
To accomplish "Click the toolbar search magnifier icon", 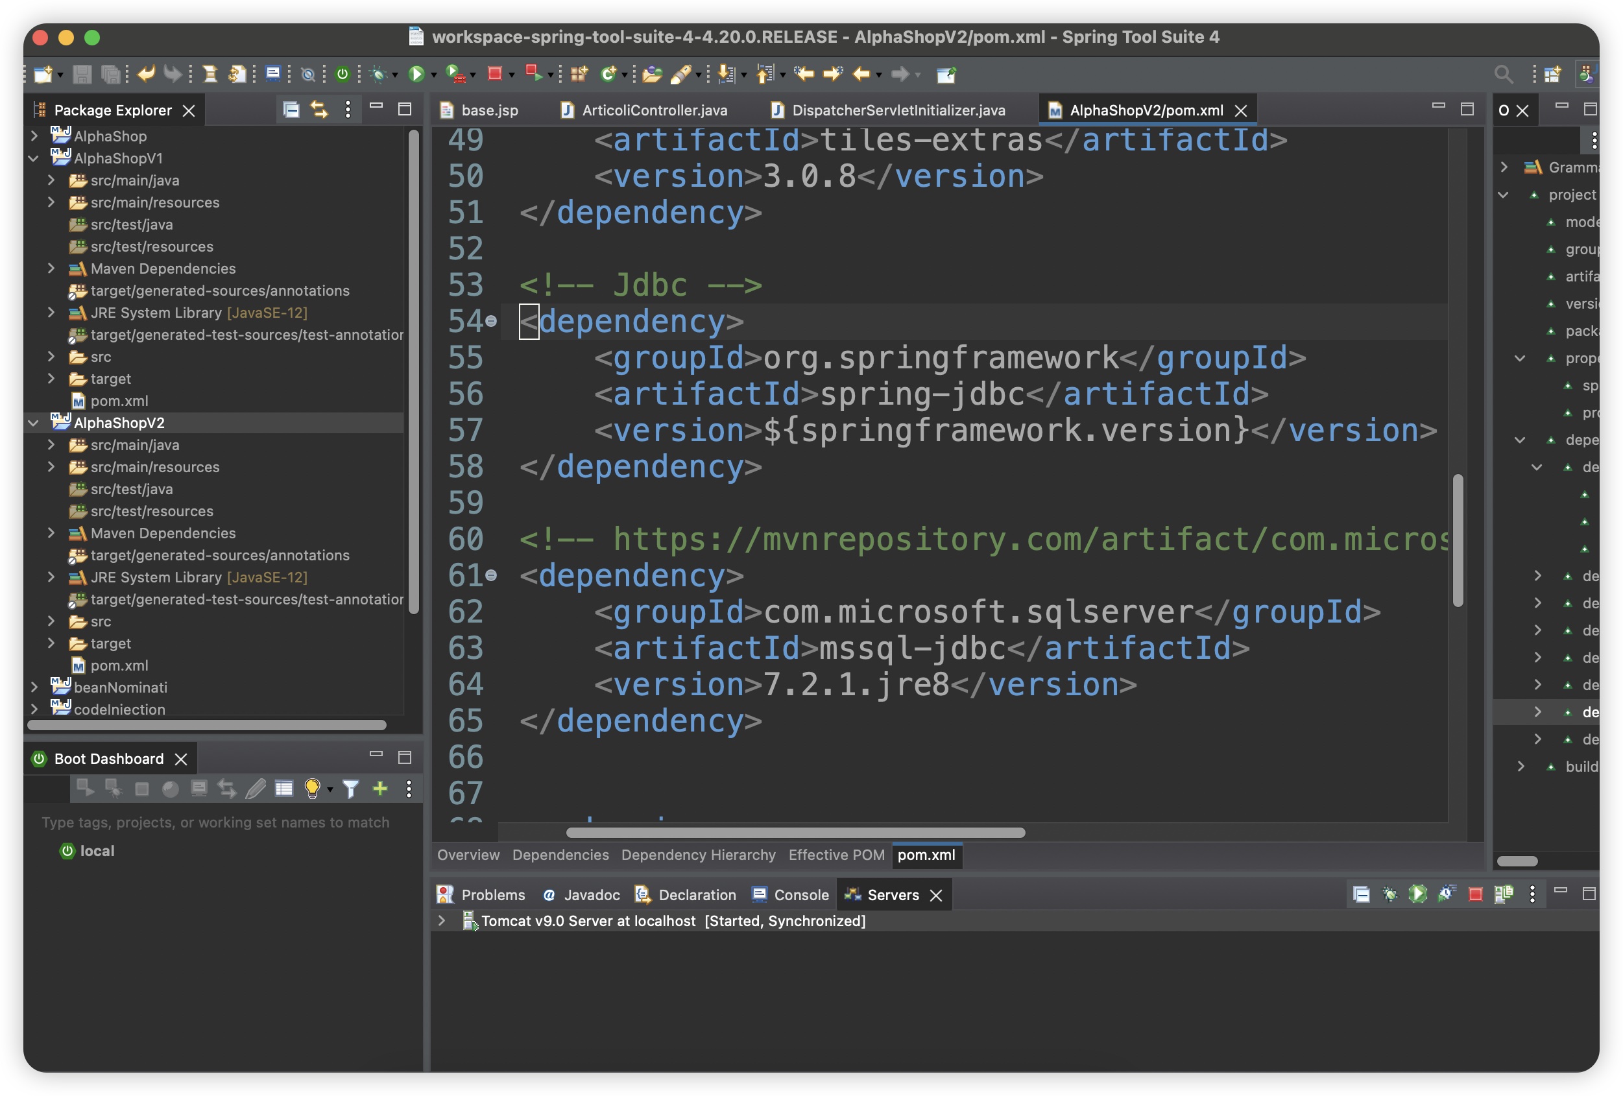I will tap(1503, 74).
